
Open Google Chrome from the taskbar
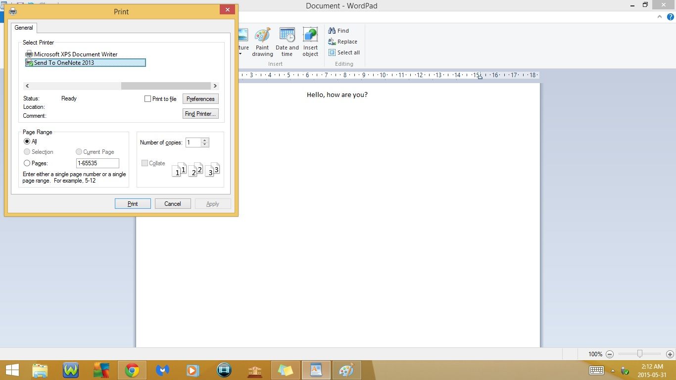(132, 370)
